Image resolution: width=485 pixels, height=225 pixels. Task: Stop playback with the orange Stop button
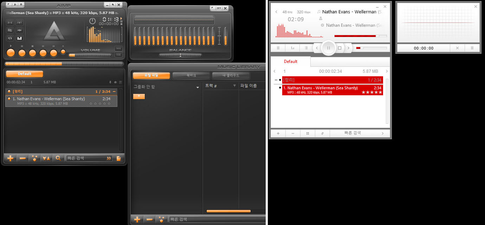pos(32,53)
